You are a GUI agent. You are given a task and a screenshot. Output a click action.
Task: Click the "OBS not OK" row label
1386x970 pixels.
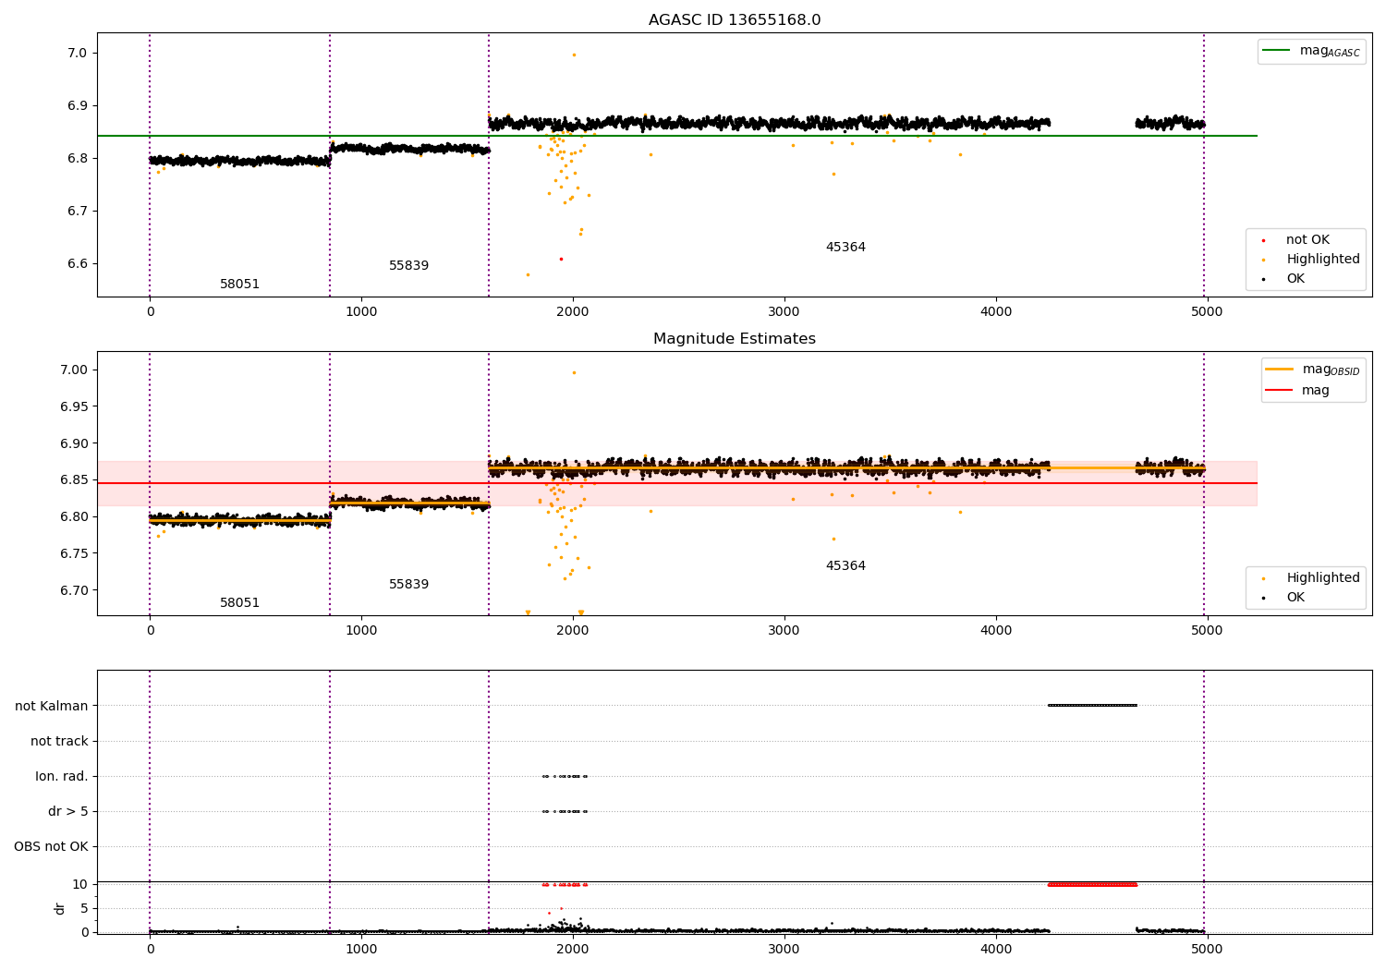51,847
